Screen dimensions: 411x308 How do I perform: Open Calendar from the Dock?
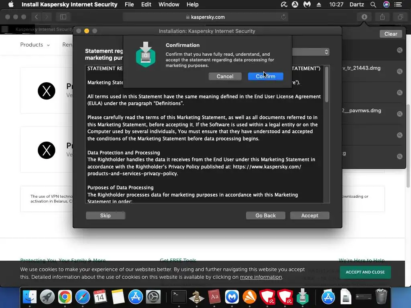[x=100, y=297]
